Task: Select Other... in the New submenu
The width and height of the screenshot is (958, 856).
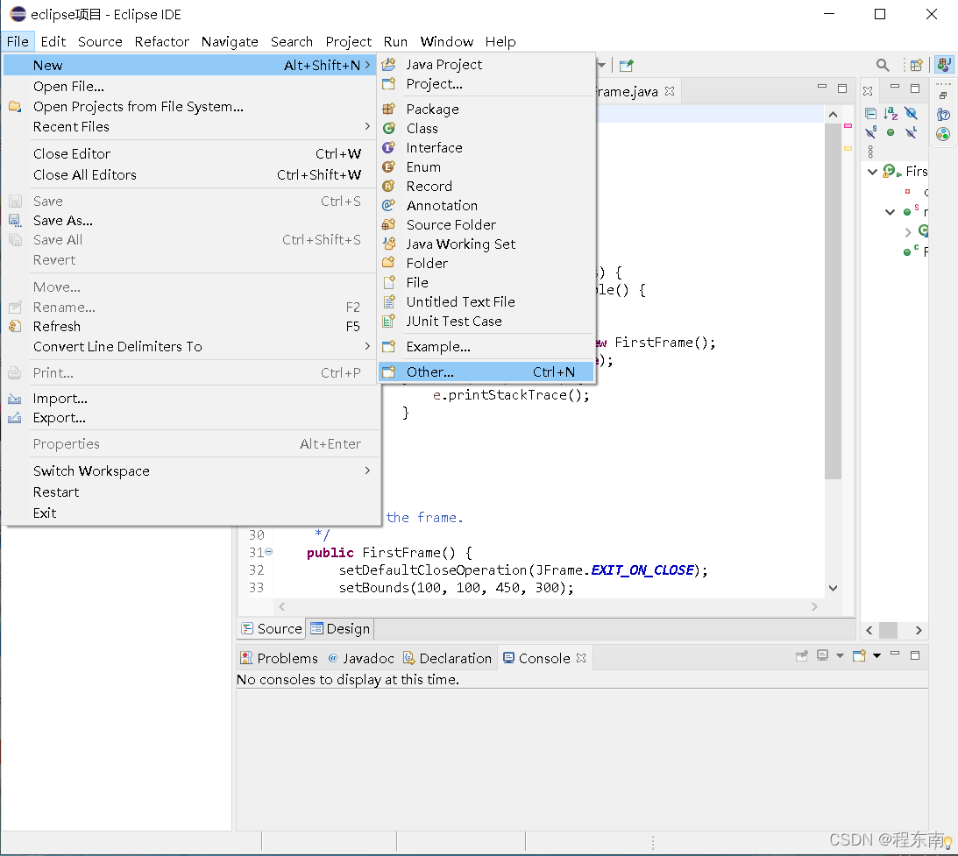Action: (486, 371)
